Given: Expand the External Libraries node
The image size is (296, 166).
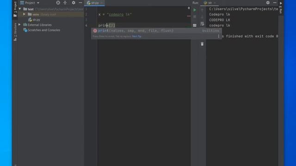Looking at the screenshot, I should point(19,24).
